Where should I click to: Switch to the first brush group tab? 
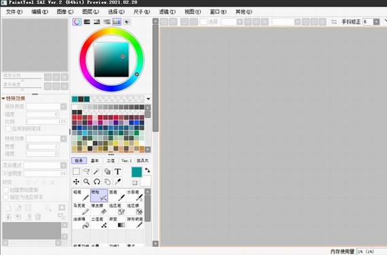pos(79,161)
